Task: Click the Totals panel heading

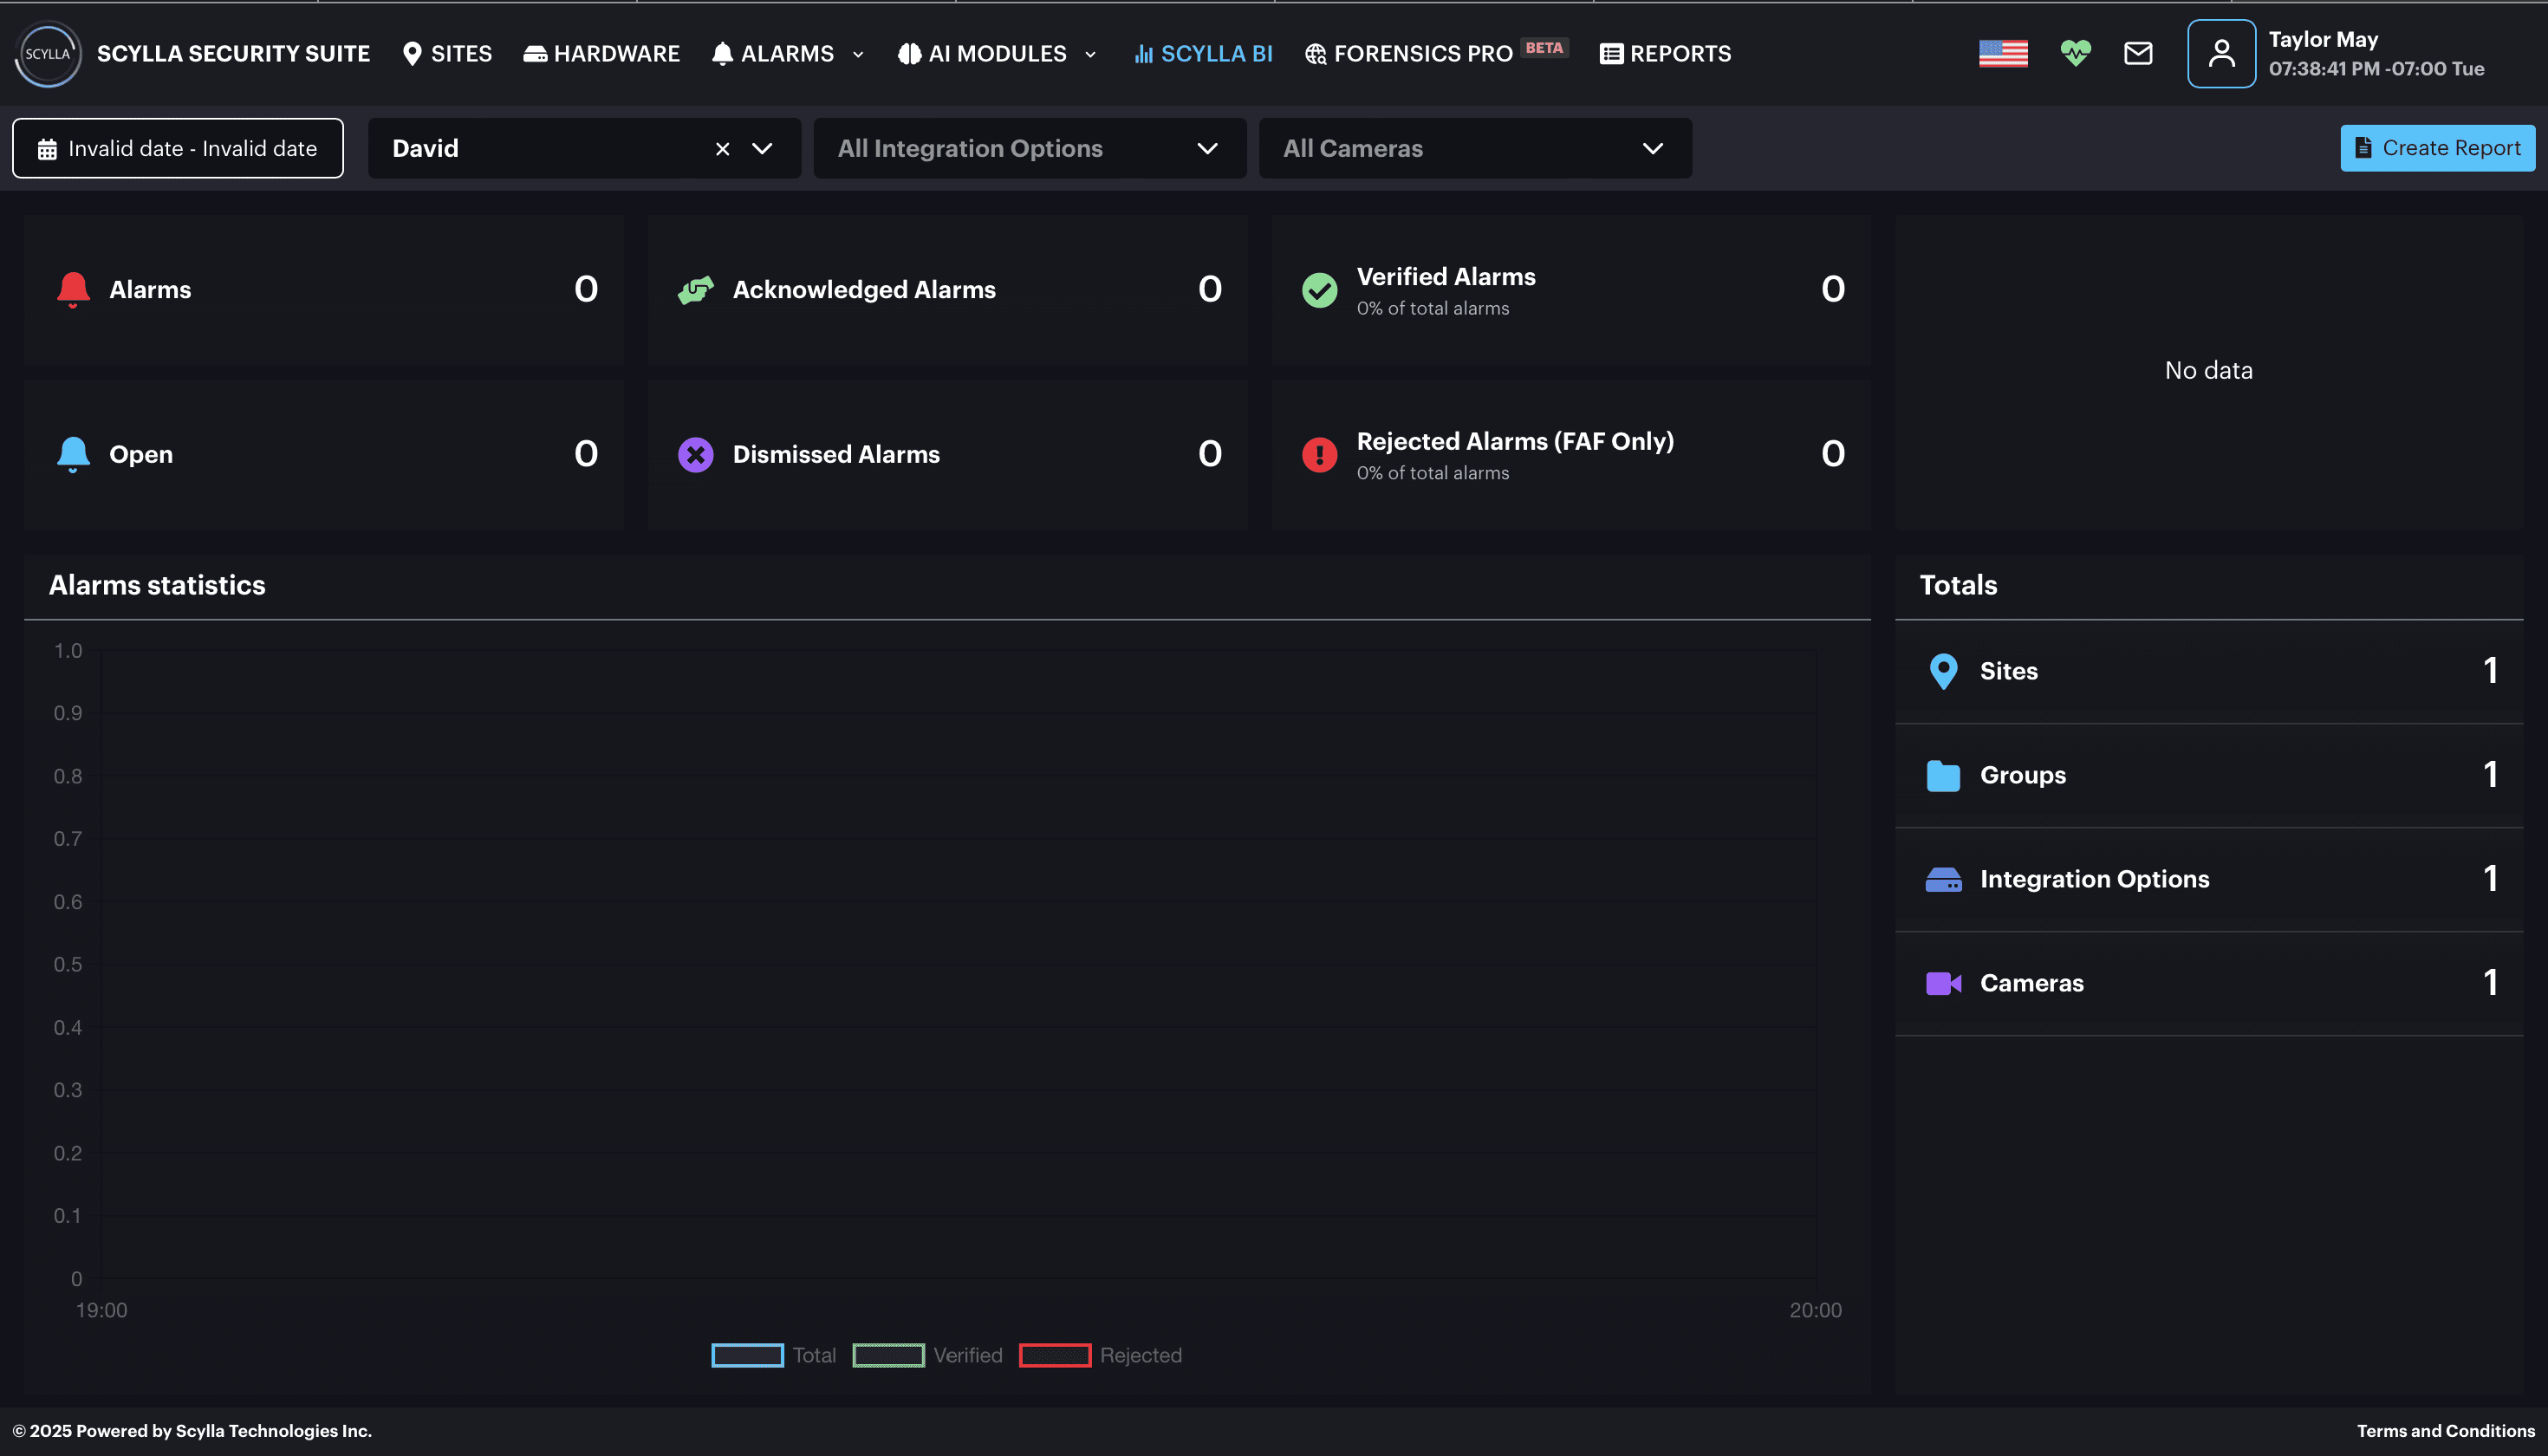Action: pyautogui.click(x=1958, y=586)
